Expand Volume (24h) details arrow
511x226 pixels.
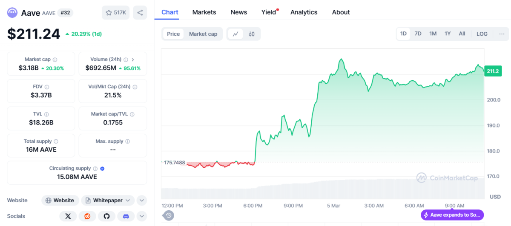133,59
